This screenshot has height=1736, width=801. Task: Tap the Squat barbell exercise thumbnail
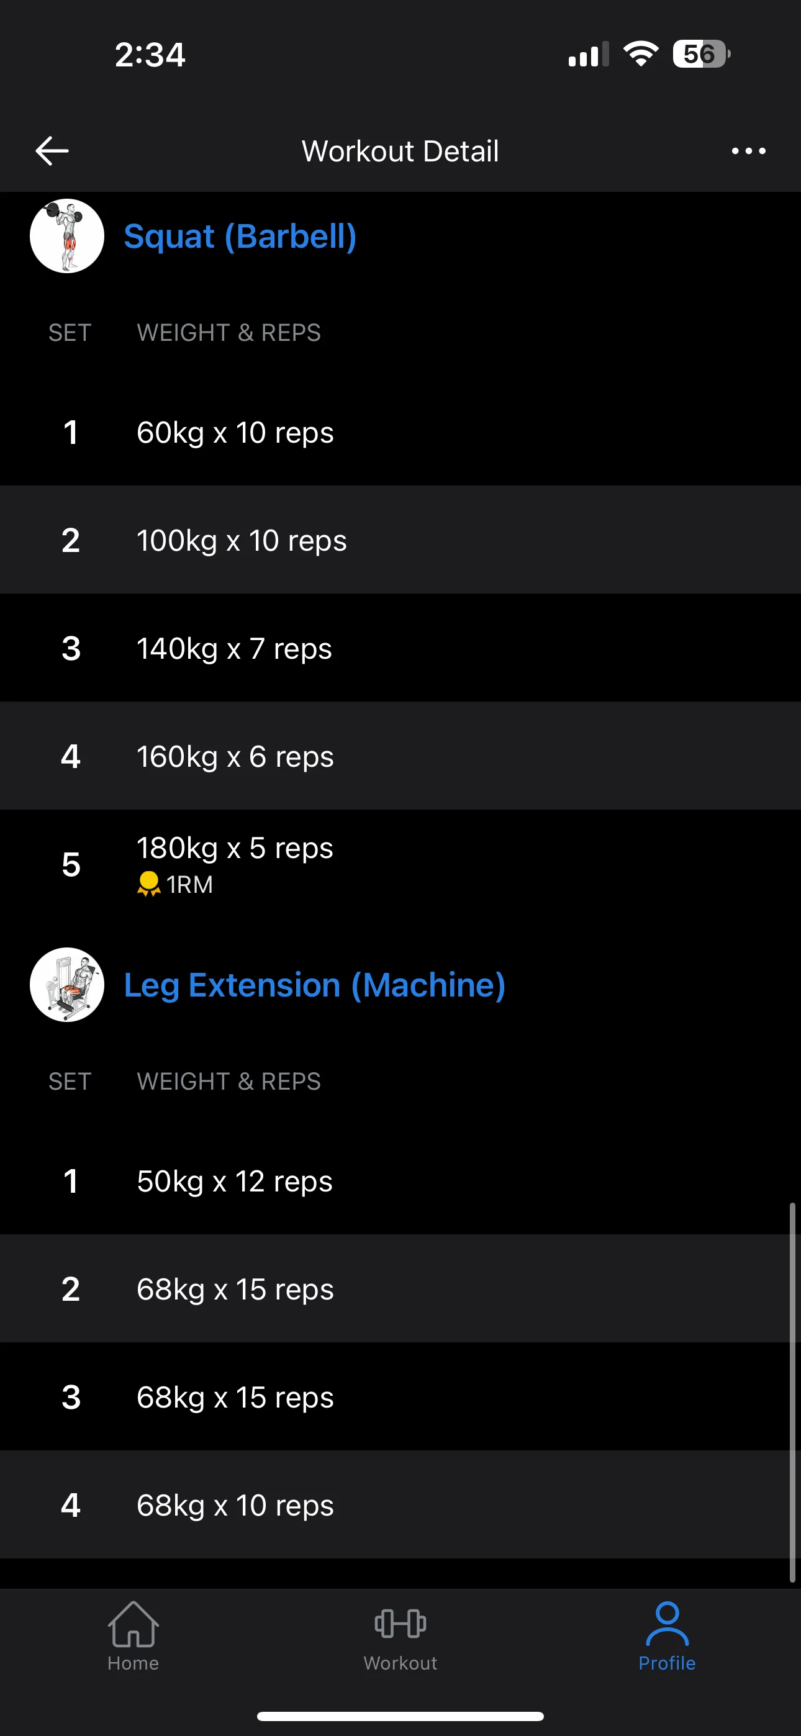click(x=67, y=236)
